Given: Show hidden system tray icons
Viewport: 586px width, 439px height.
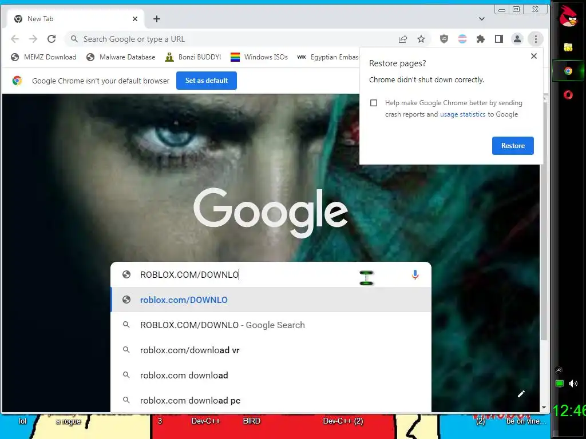Looking at the screenshot, I should click(x=559, y=370).
